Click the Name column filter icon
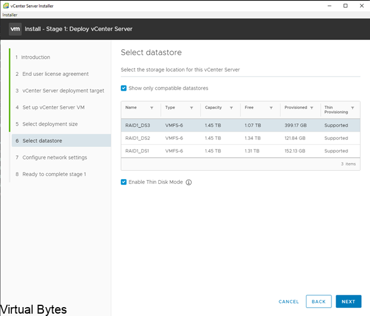Screen dimensions: 370x316 click(152, 108)
